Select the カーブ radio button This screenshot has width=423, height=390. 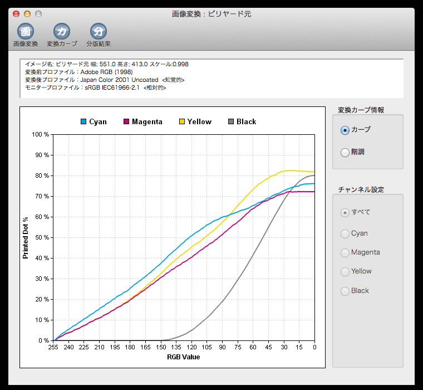(345, 130)
